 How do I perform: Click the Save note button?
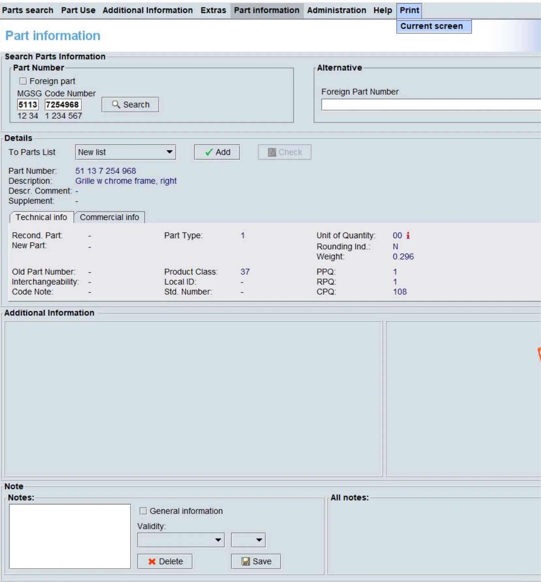[256, 561]
